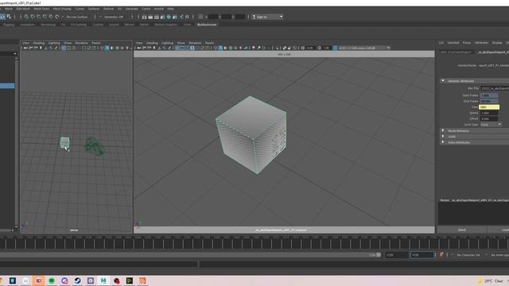Switch to Rigging shelf tab
This screenshot has height=286, width=509.
click(9, 25)
